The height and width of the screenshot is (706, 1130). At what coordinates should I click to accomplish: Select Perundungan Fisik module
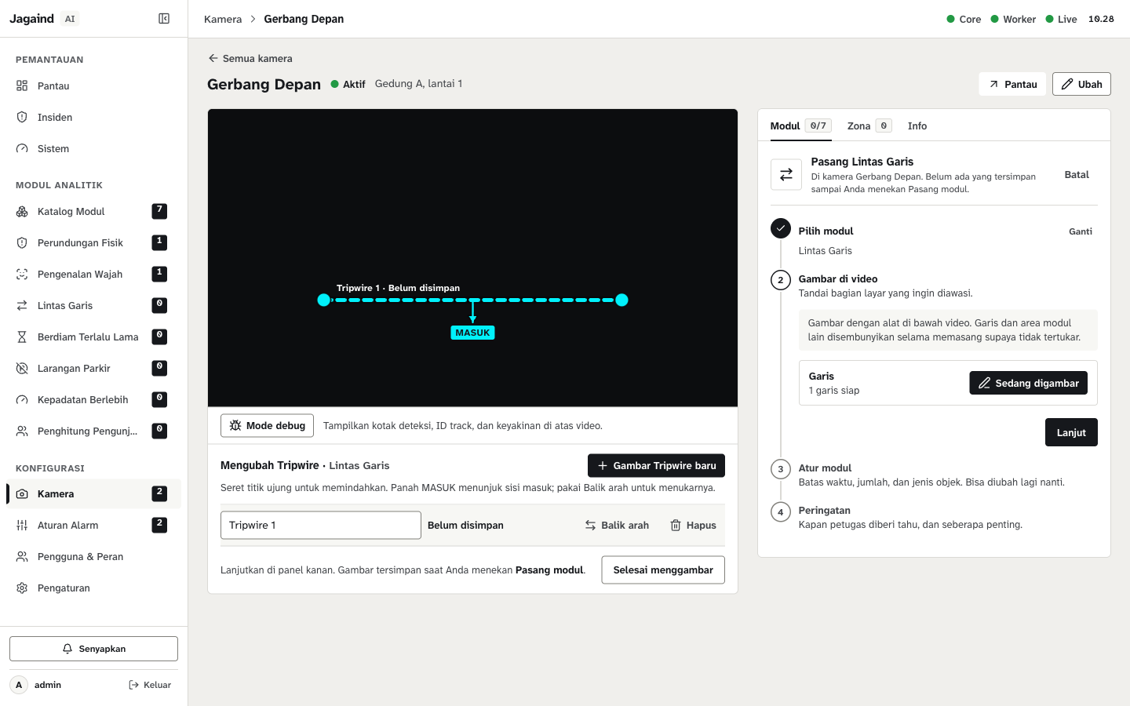(x=93, y=242)
